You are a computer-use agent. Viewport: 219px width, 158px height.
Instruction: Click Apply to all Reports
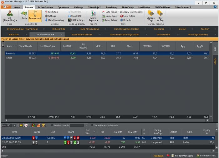pyautogui.click(x=131, y=12)
